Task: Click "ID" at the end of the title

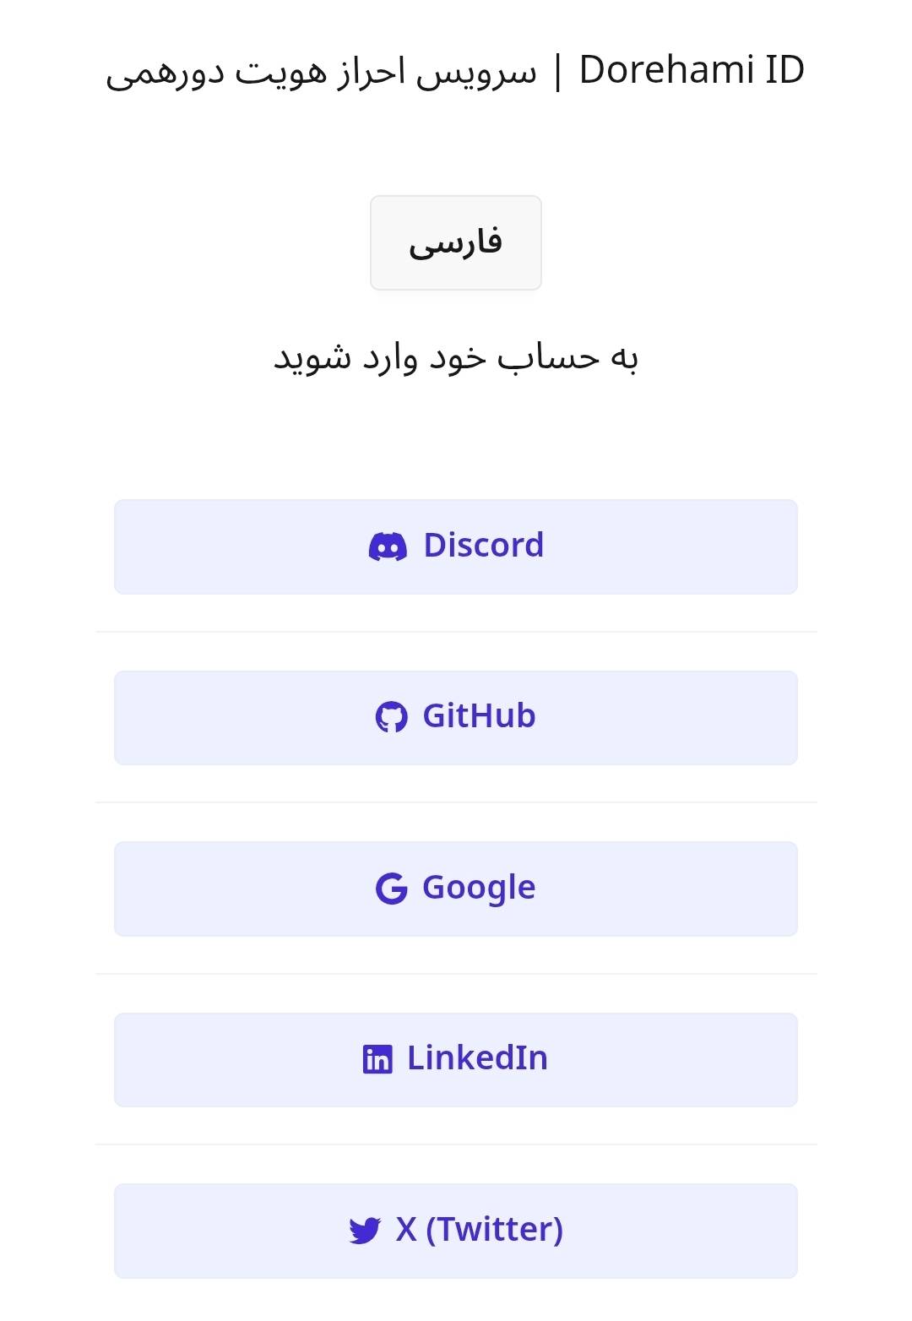Action: (x=784, y=70)
